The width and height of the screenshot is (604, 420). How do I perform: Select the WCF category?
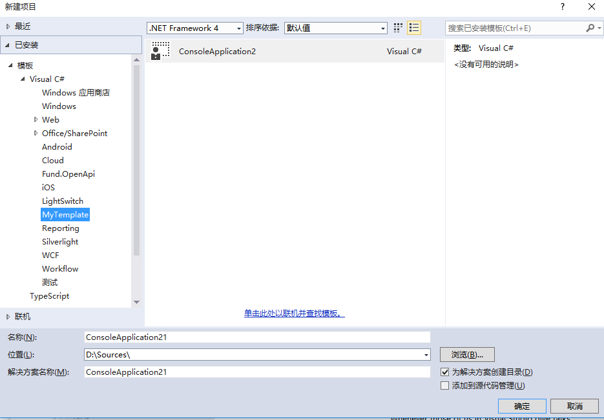[50, 255]
